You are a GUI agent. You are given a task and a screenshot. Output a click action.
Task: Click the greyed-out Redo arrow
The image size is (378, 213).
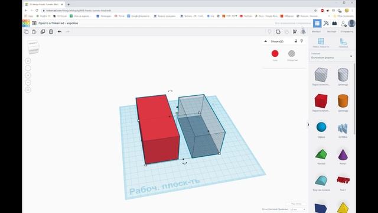(x=68, y=31)
